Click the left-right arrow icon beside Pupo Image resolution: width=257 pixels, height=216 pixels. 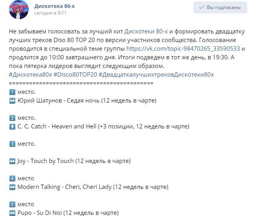12,213
